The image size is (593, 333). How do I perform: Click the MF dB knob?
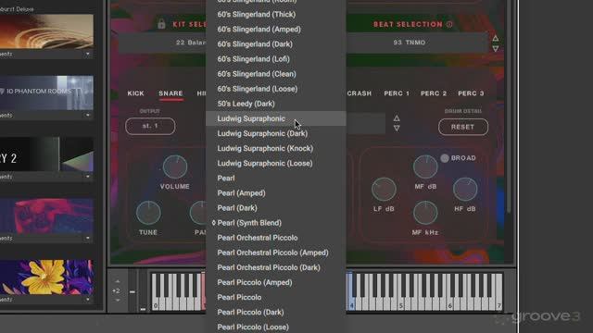[x=425, y=166]
